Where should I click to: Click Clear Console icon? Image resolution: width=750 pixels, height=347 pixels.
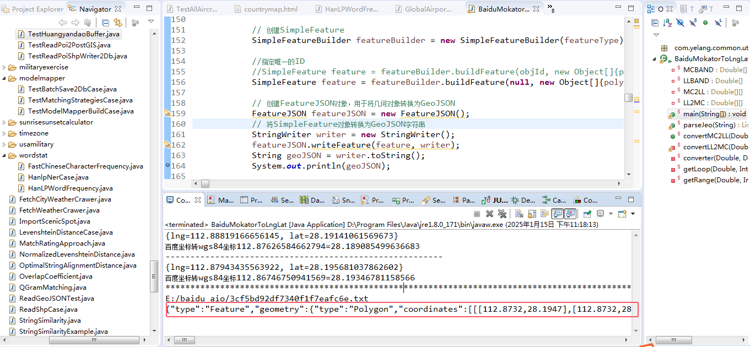(x=519, y=214)
